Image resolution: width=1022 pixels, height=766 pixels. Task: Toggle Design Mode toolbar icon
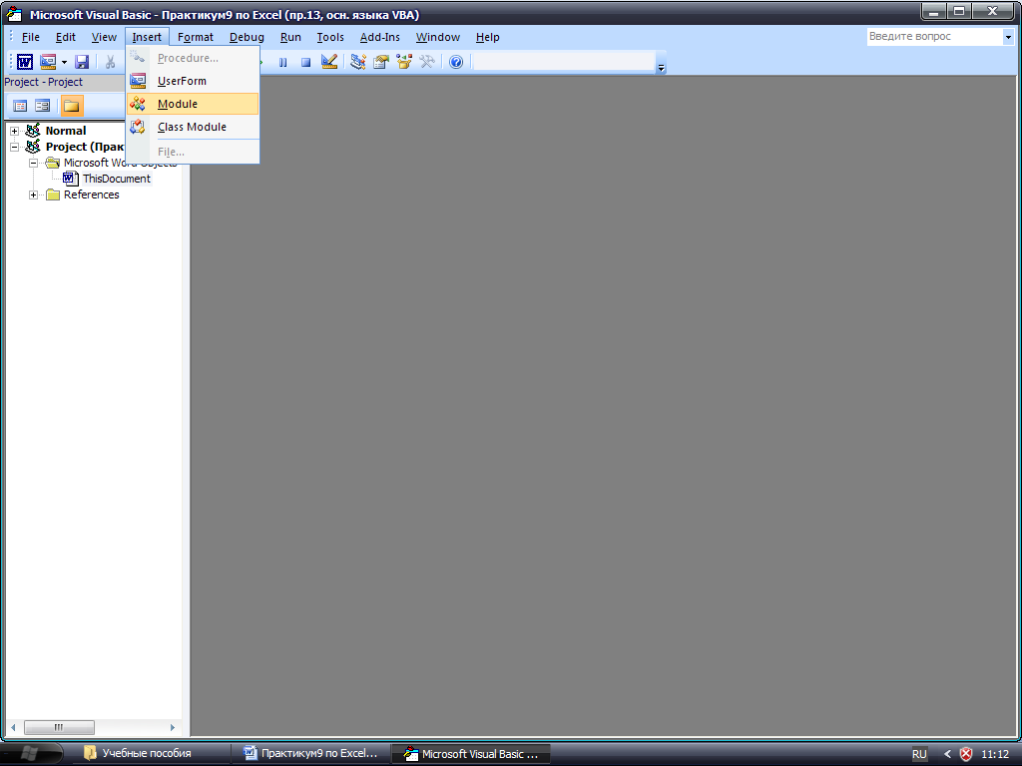point(329,62)
